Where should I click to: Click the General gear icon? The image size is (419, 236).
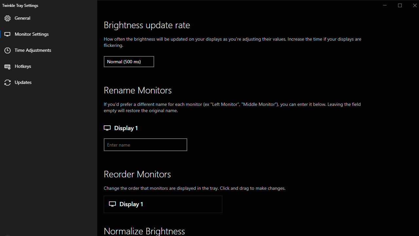(8, 18)
